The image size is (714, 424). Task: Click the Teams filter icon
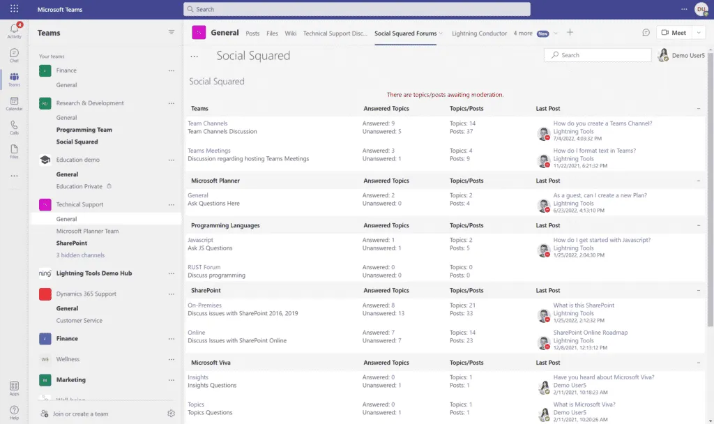(172, 32)
